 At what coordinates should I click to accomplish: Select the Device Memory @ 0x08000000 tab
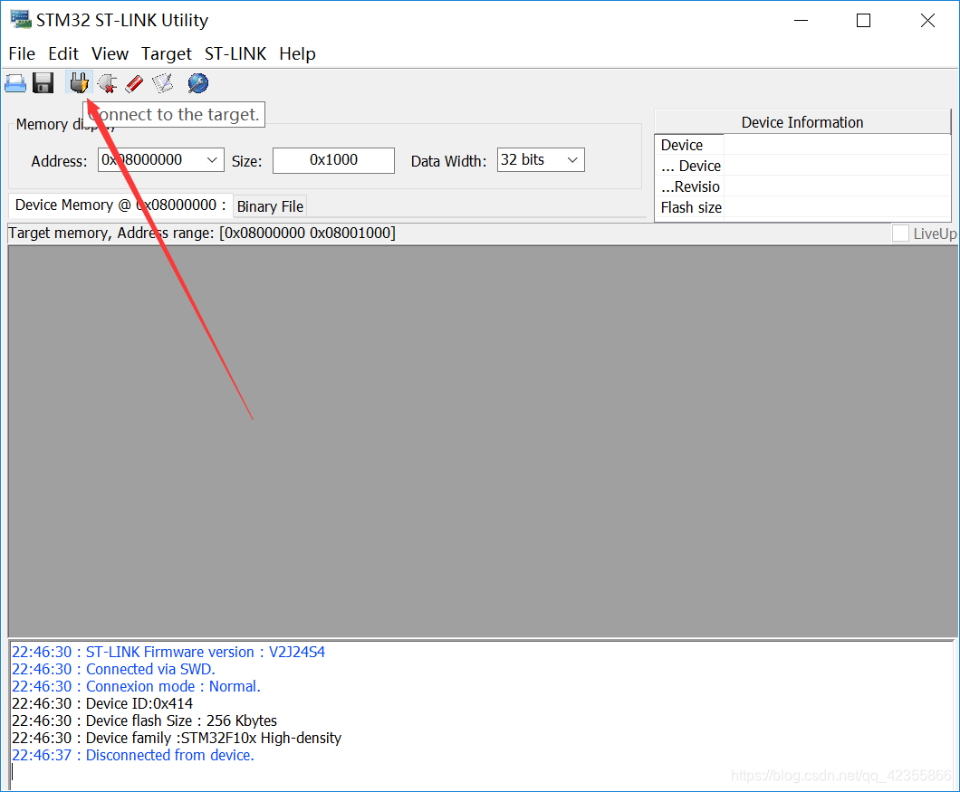coord(120,205)
